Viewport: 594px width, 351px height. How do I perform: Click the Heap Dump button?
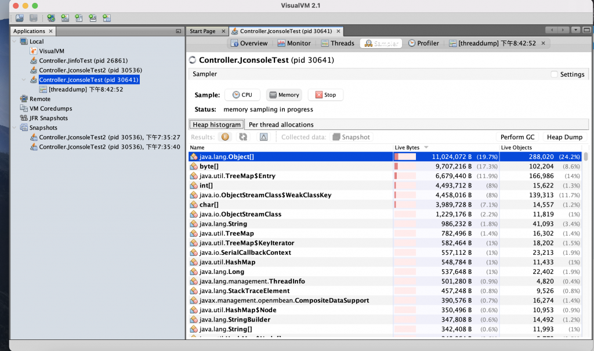[x=564, y=137]
